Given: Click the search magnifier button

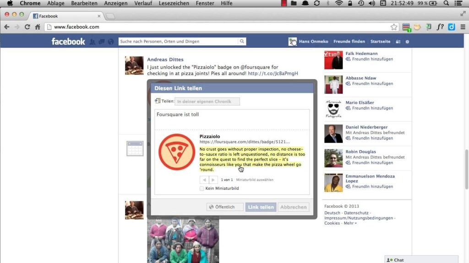Looking at the screenshot, I should click(242, 42).
